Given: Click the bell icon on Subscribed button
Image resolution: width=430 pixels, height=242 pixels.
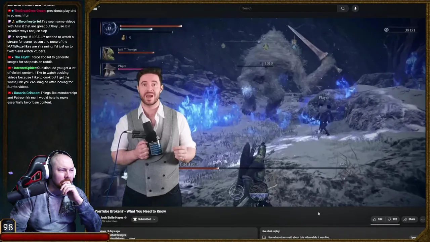Looking at the screenshot, I should [x=135, y=219].
